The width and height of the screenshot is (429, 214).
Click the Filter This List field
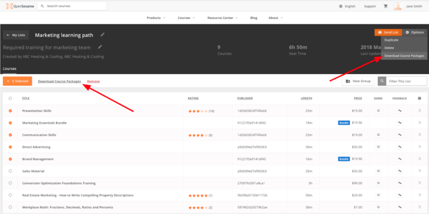[407, 81]
